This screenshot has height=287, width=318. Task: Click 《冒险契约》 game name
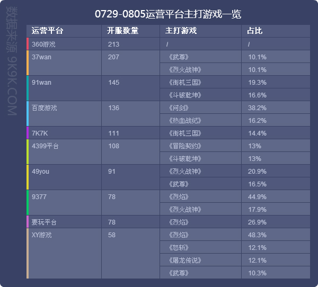pyautogui.click(x=185, y=146)
